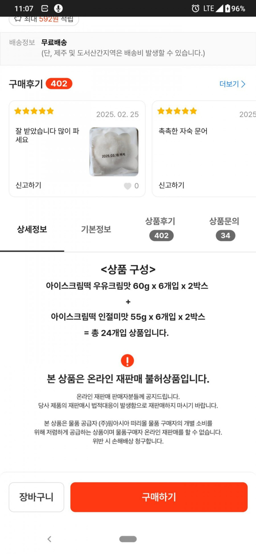The width and height of the screenshot is (256, 554).
Task: Tap the microphone icon in status bar
Action: (58, 8)
